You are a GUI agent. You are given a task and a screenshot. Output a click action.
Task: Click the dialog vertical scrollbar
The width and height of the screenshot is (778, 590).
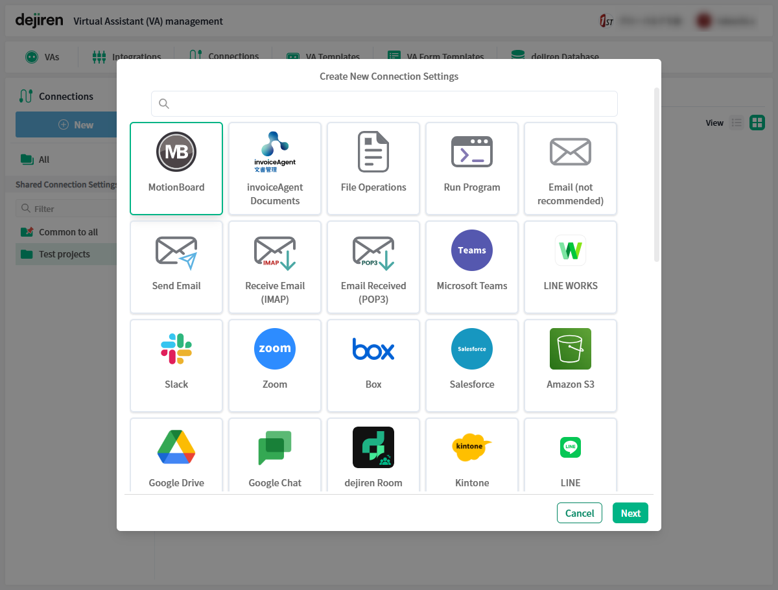(x=657, y=175)
